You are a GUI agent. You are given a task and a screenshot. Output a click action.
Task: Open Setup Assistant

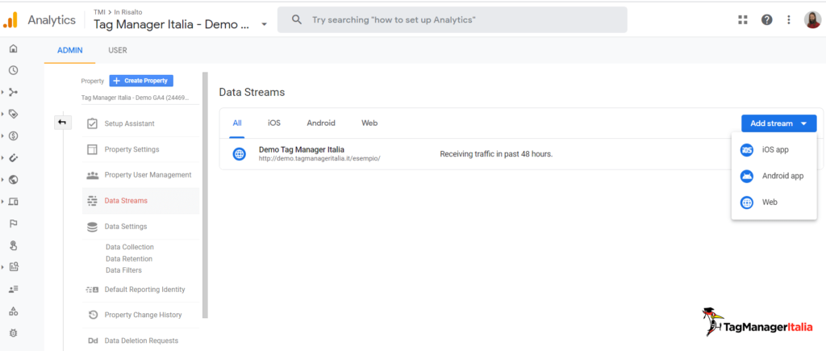[x=140, y=123]
